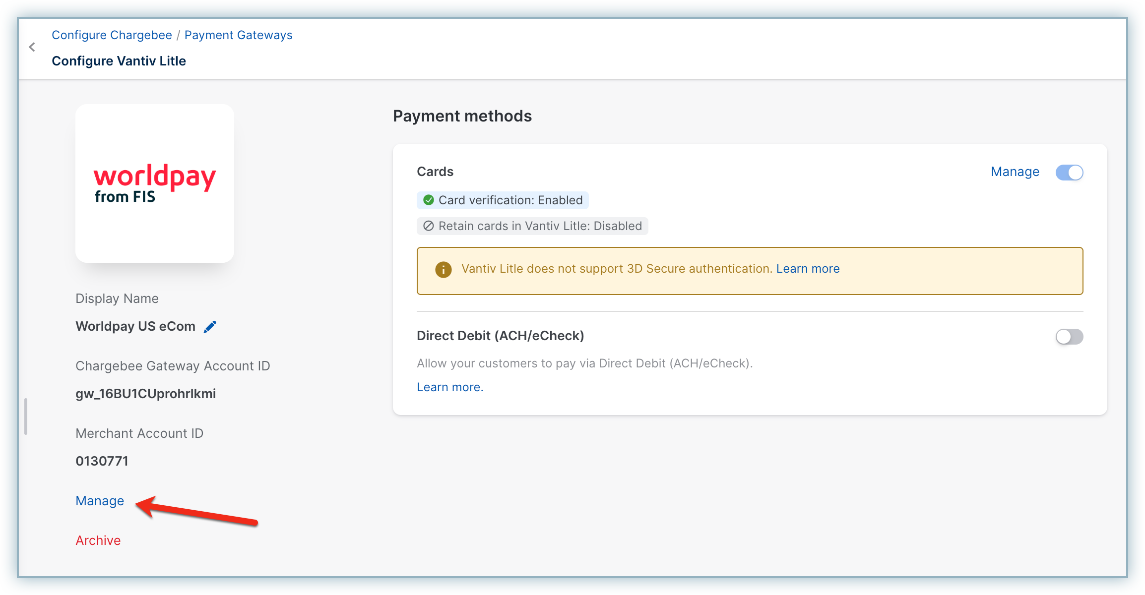Open Configure Chargebee breadcrumb
This screenshot has height=595, width=1145.
pos(112,35)
